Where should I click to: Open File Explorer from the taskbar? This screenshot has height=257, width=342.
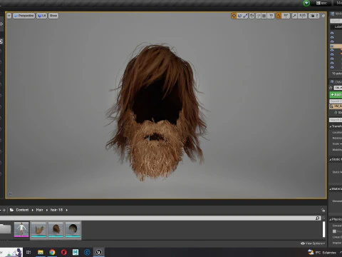[x=41, y=252]
